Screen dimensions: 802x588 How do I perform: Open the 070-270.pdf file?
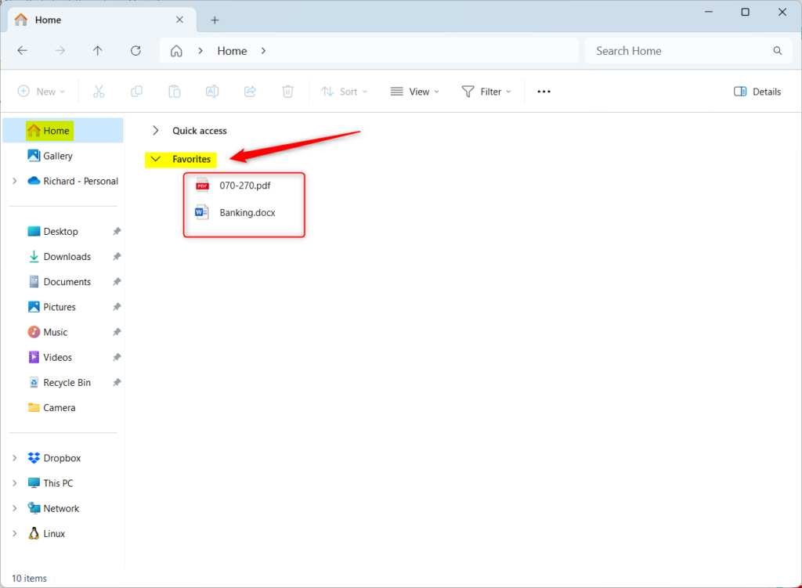pos(245,186)
